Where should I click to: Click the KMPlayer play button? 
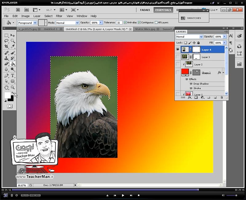tap(123, 195)
